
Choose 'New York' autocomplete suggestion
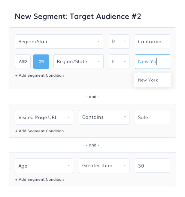148,80
